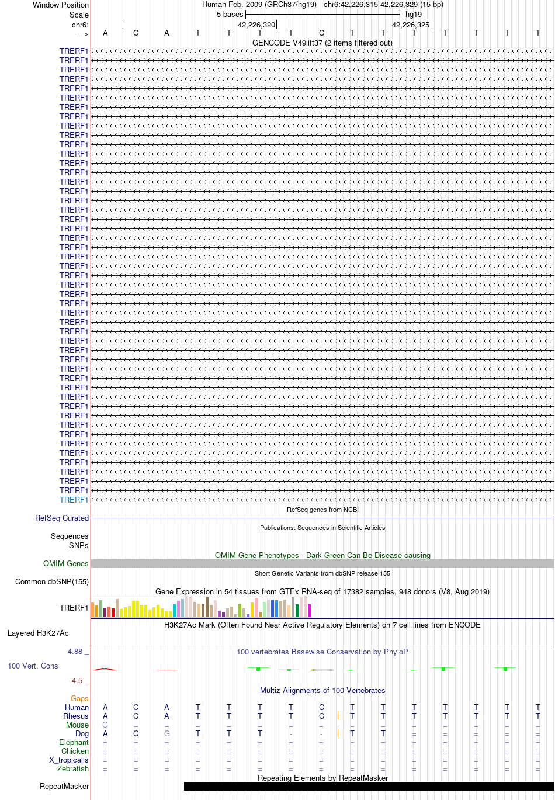Viewport: 555px width, 800px height.
Task: Click the OMIM Genes track label
Action: tap(66, 563)
